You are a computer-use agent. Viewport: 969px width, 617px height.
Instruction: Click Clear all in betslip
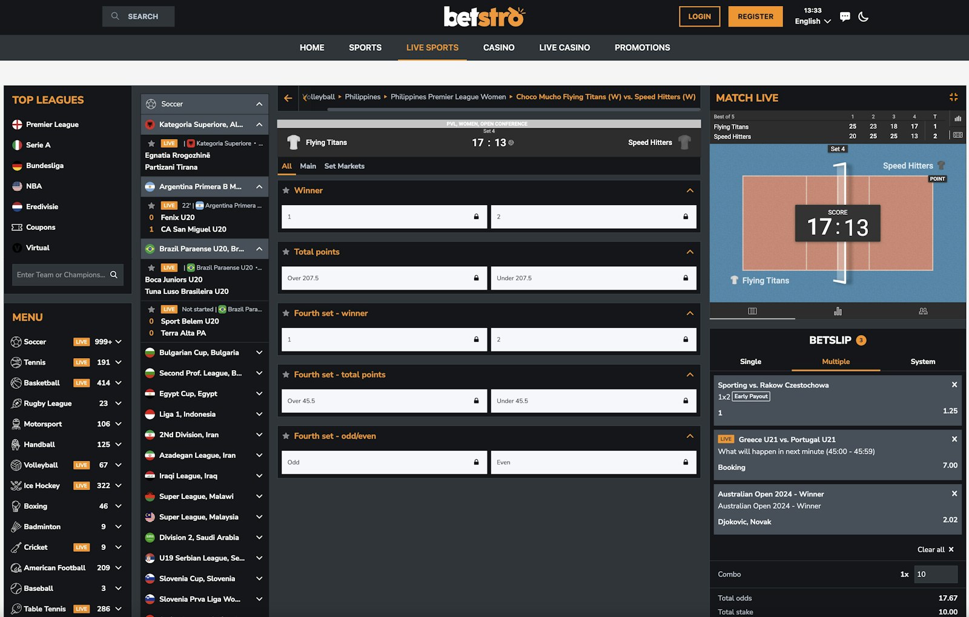[x=935, y=549]
